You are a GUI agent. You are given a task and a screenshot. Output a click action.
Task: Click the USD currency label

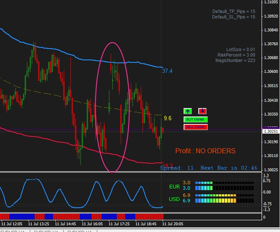(x=174, y=199)
